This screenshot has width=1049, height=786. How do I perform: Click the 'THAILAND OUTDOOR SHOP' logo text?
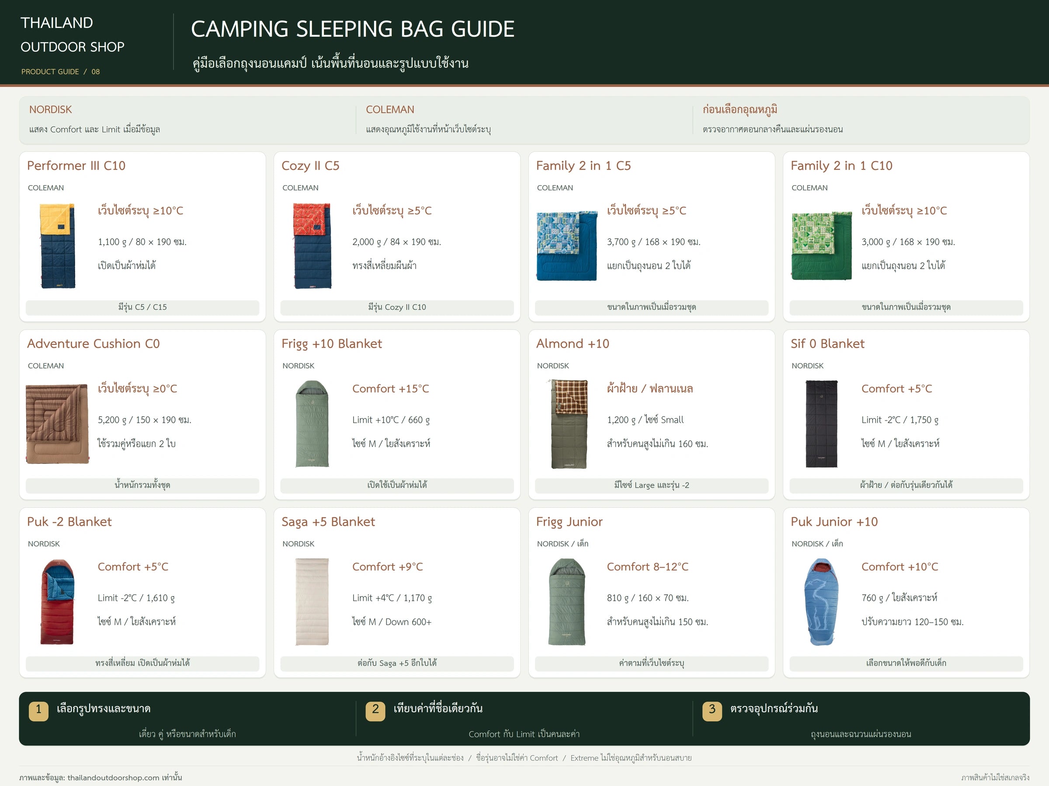click(x=72, y=34)
